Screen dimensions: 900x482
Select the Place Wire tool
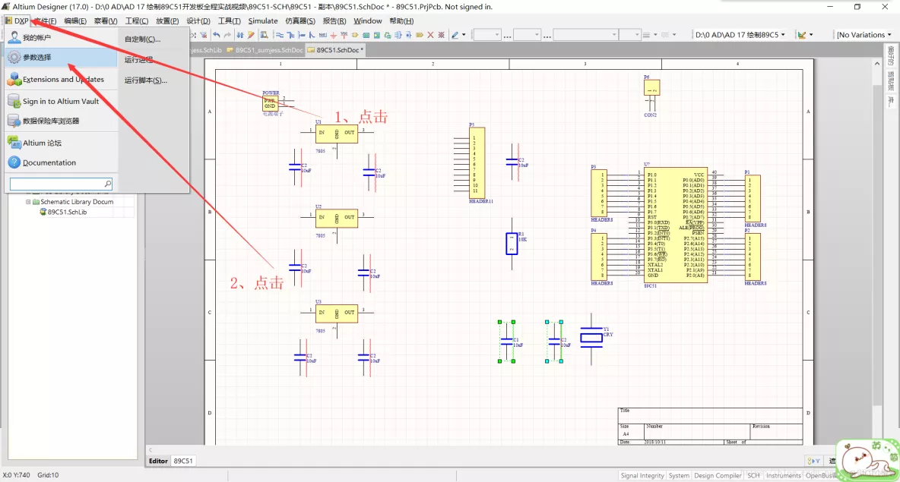coord(280,35)
